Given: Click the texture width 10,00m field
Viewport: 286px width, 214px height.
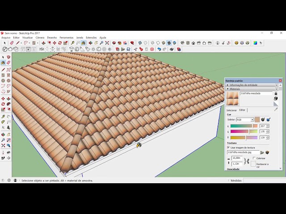Looking at the screenshot, I should pos(237,158).
